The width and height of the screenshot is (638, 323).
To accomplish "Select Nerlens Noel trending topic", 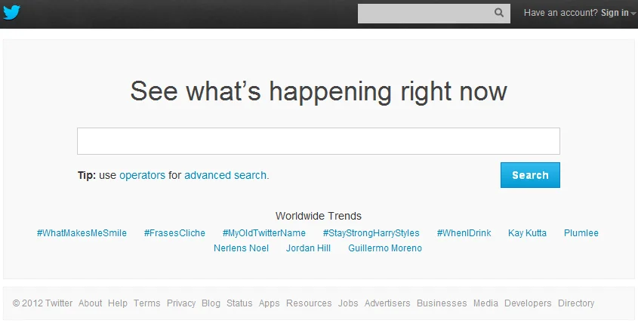I will tap(241, 248).
